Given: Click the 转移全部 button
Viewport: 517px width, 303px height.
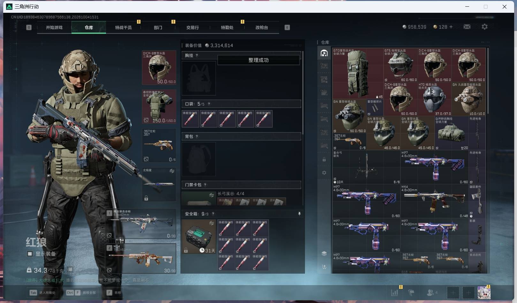Looking at the screenshot, I should (81, 292).
